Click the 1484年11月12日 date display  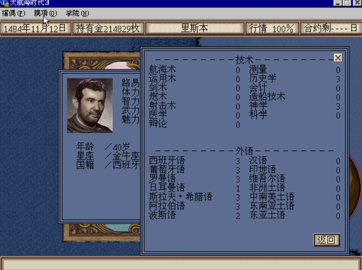coord(35,29)
